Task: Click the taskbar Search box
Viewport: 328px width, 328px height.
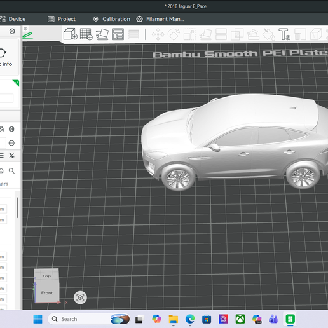Action: click(89, 319)
